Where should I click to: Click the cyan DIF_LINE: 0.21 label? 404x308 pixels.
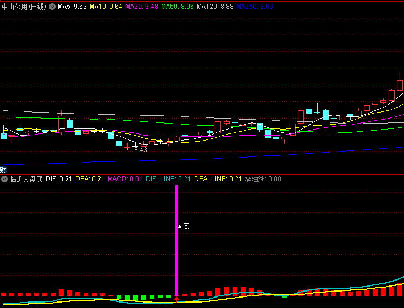pos(168,179)
